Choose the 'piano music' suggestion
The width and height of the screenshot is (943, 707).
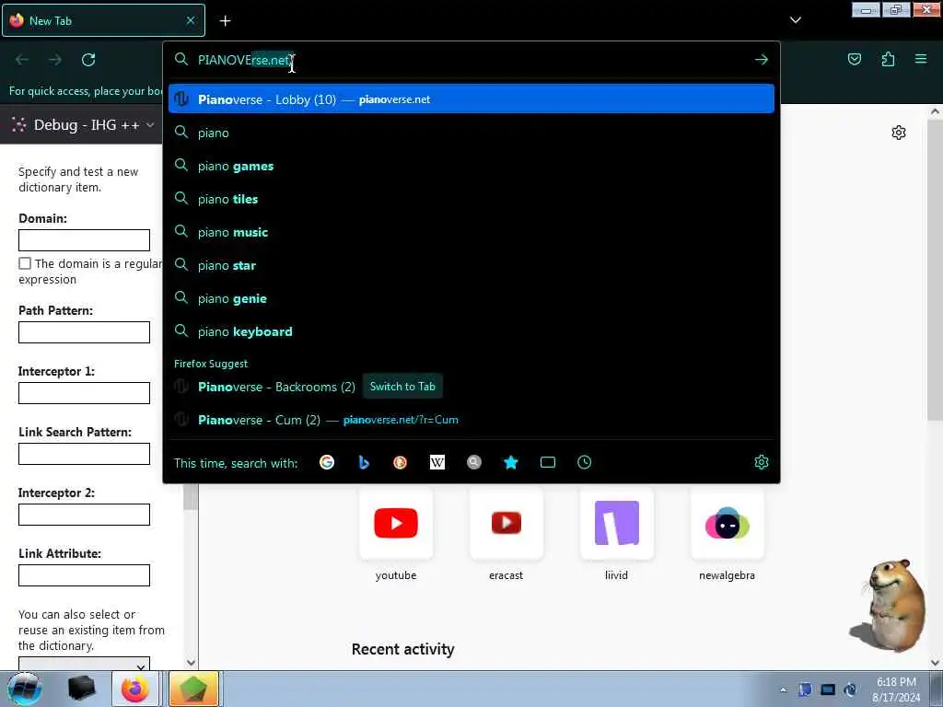tap(471, 232)
